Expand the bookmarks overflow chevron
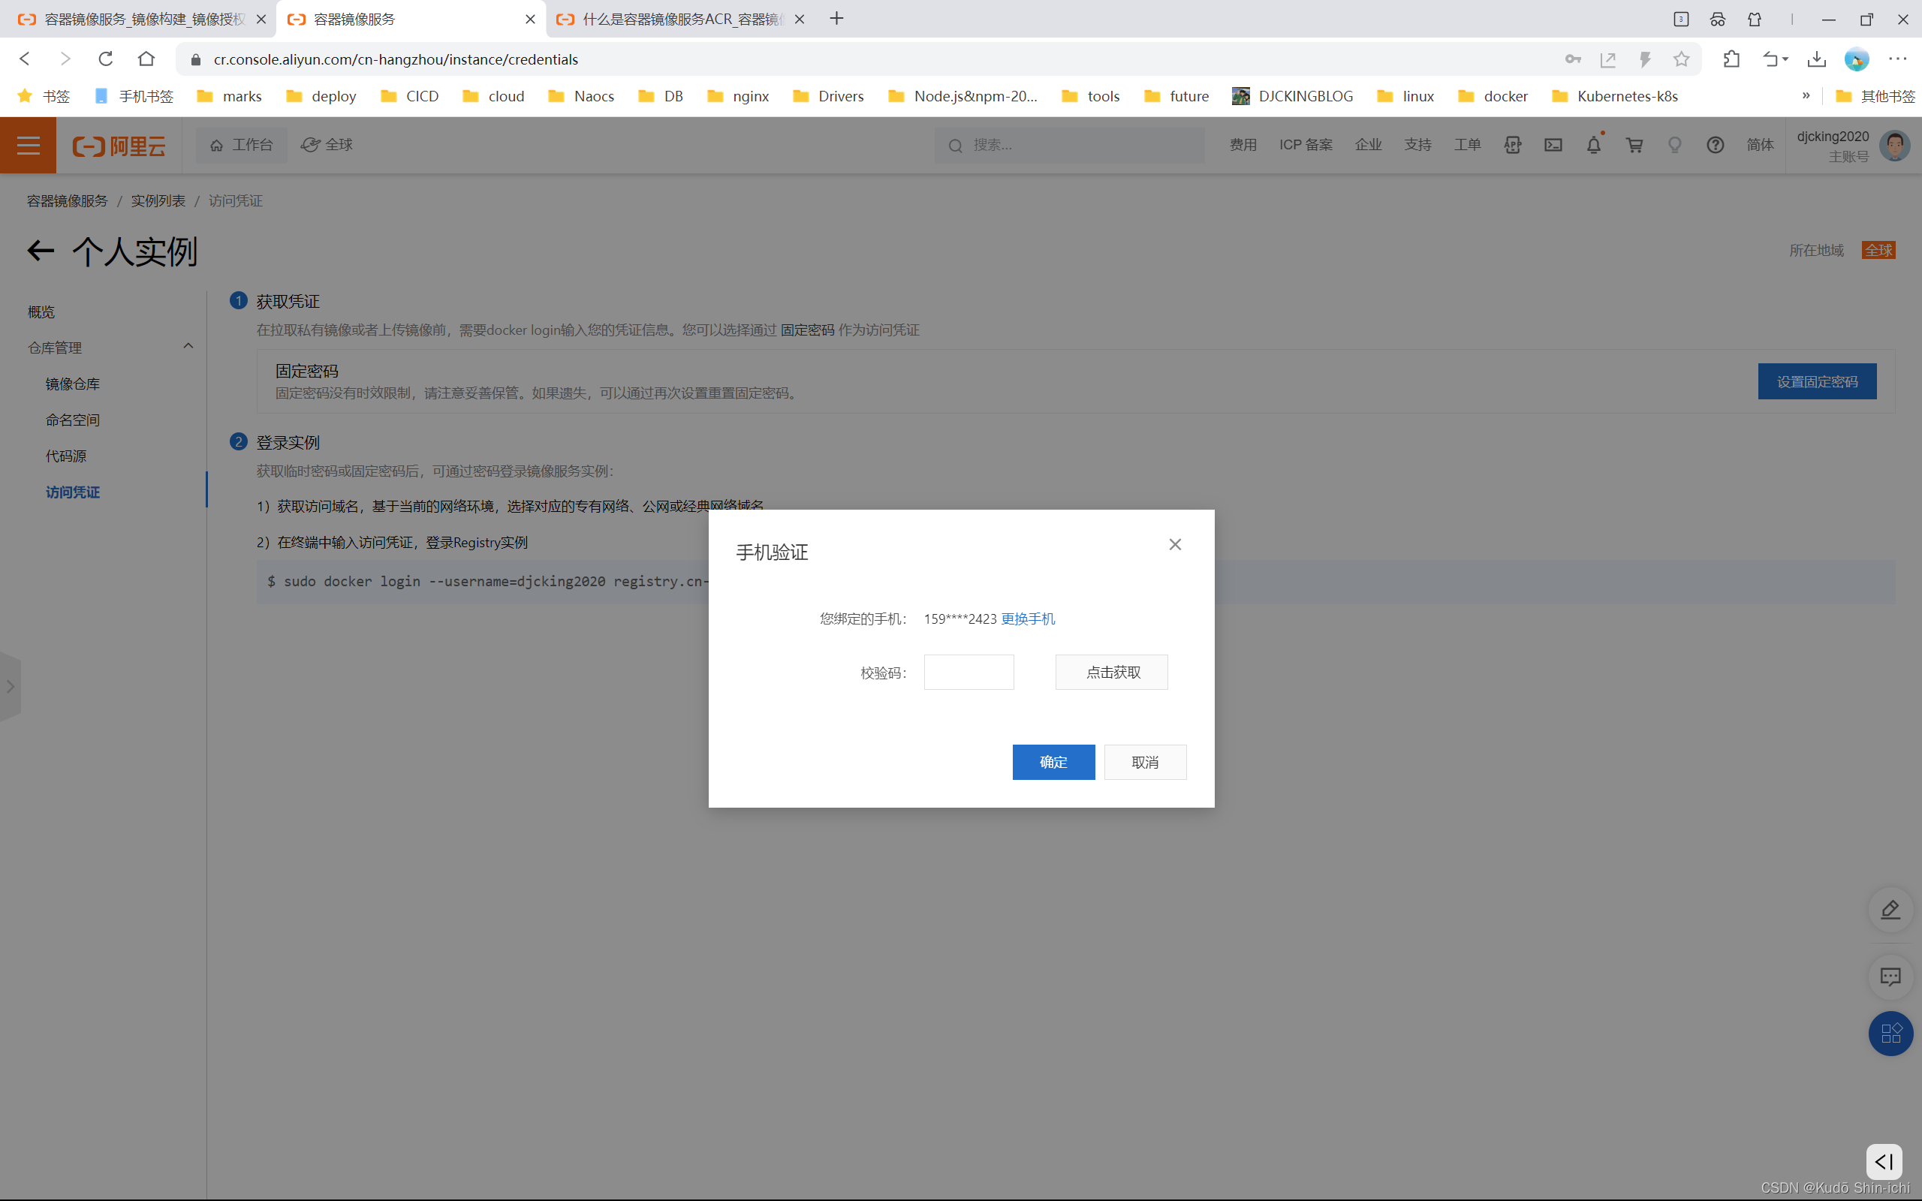This screenshot has height=1201, width=1922. pyautogui.click(x=1805, y=96)
